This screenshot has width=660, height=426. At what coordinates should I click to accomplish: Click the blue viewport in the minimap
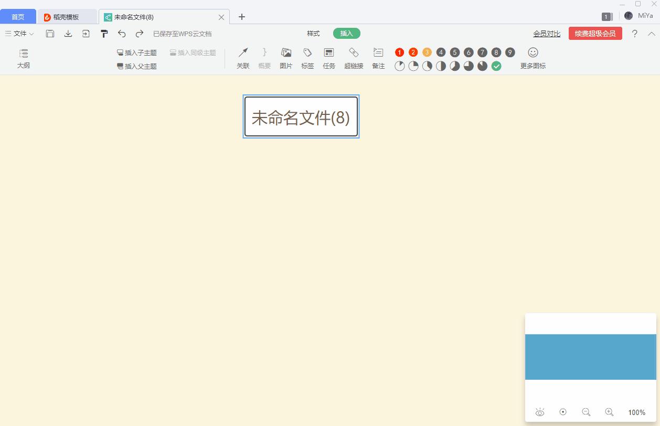click(590, 357)
